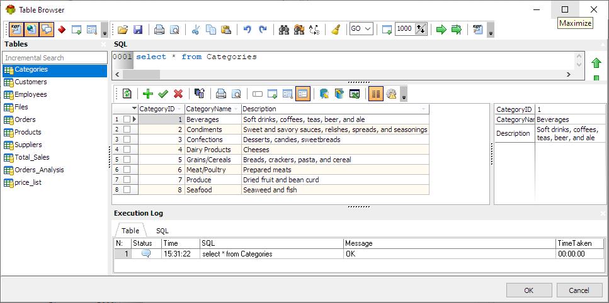Toggle the speech bubbles log panel icon
The width and height of the screenshot is (609, 303).
click(x=47, y=30)
